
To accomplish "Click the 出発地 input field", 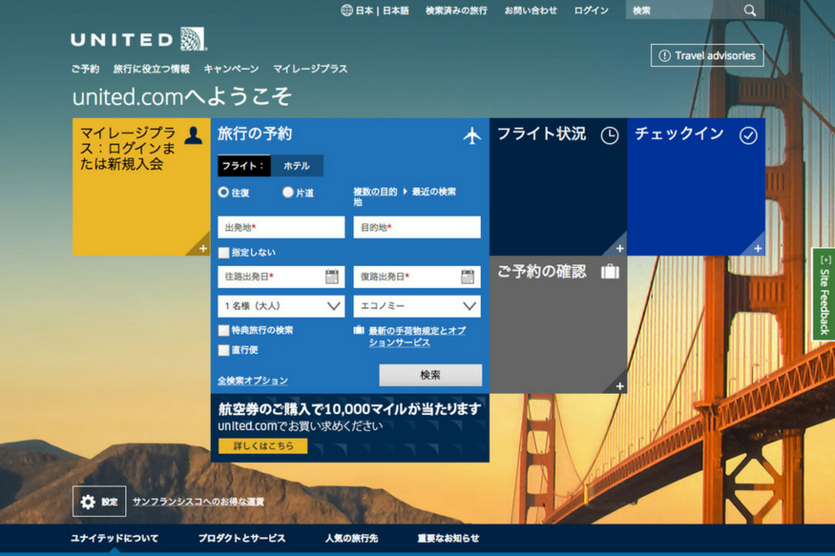I will (282, 227).
